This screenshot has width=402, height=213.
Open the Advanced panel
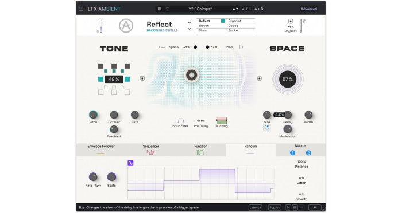coord(309,9)
